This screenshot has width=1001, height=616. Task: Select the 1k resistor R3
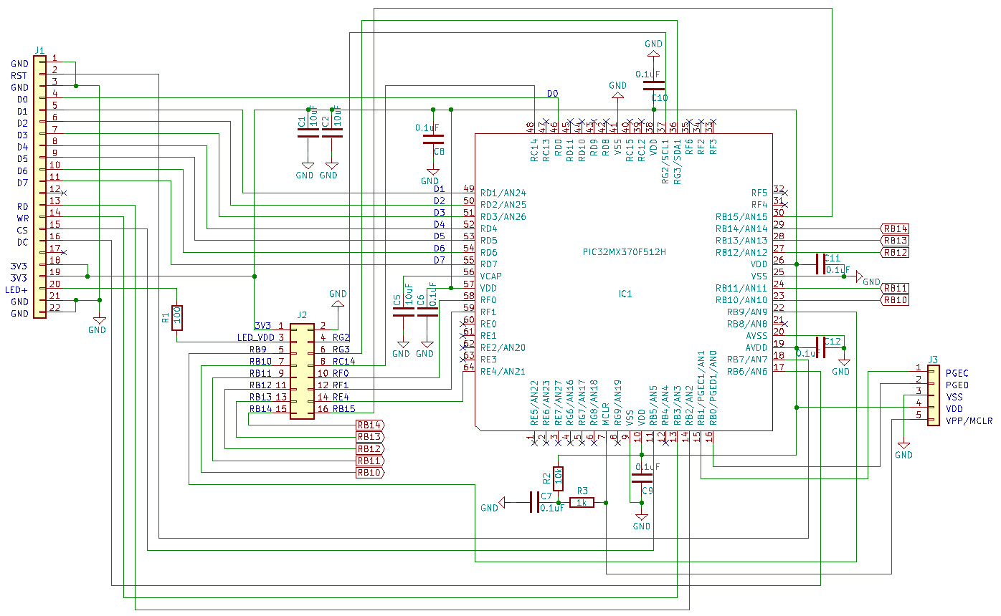582,503
